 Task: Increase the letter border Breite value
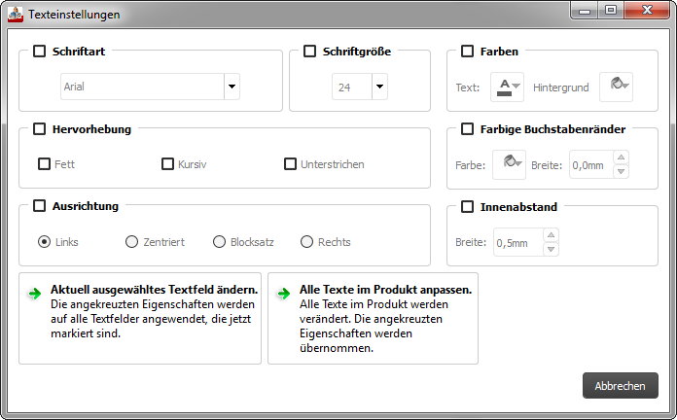[x=621, y=157]
